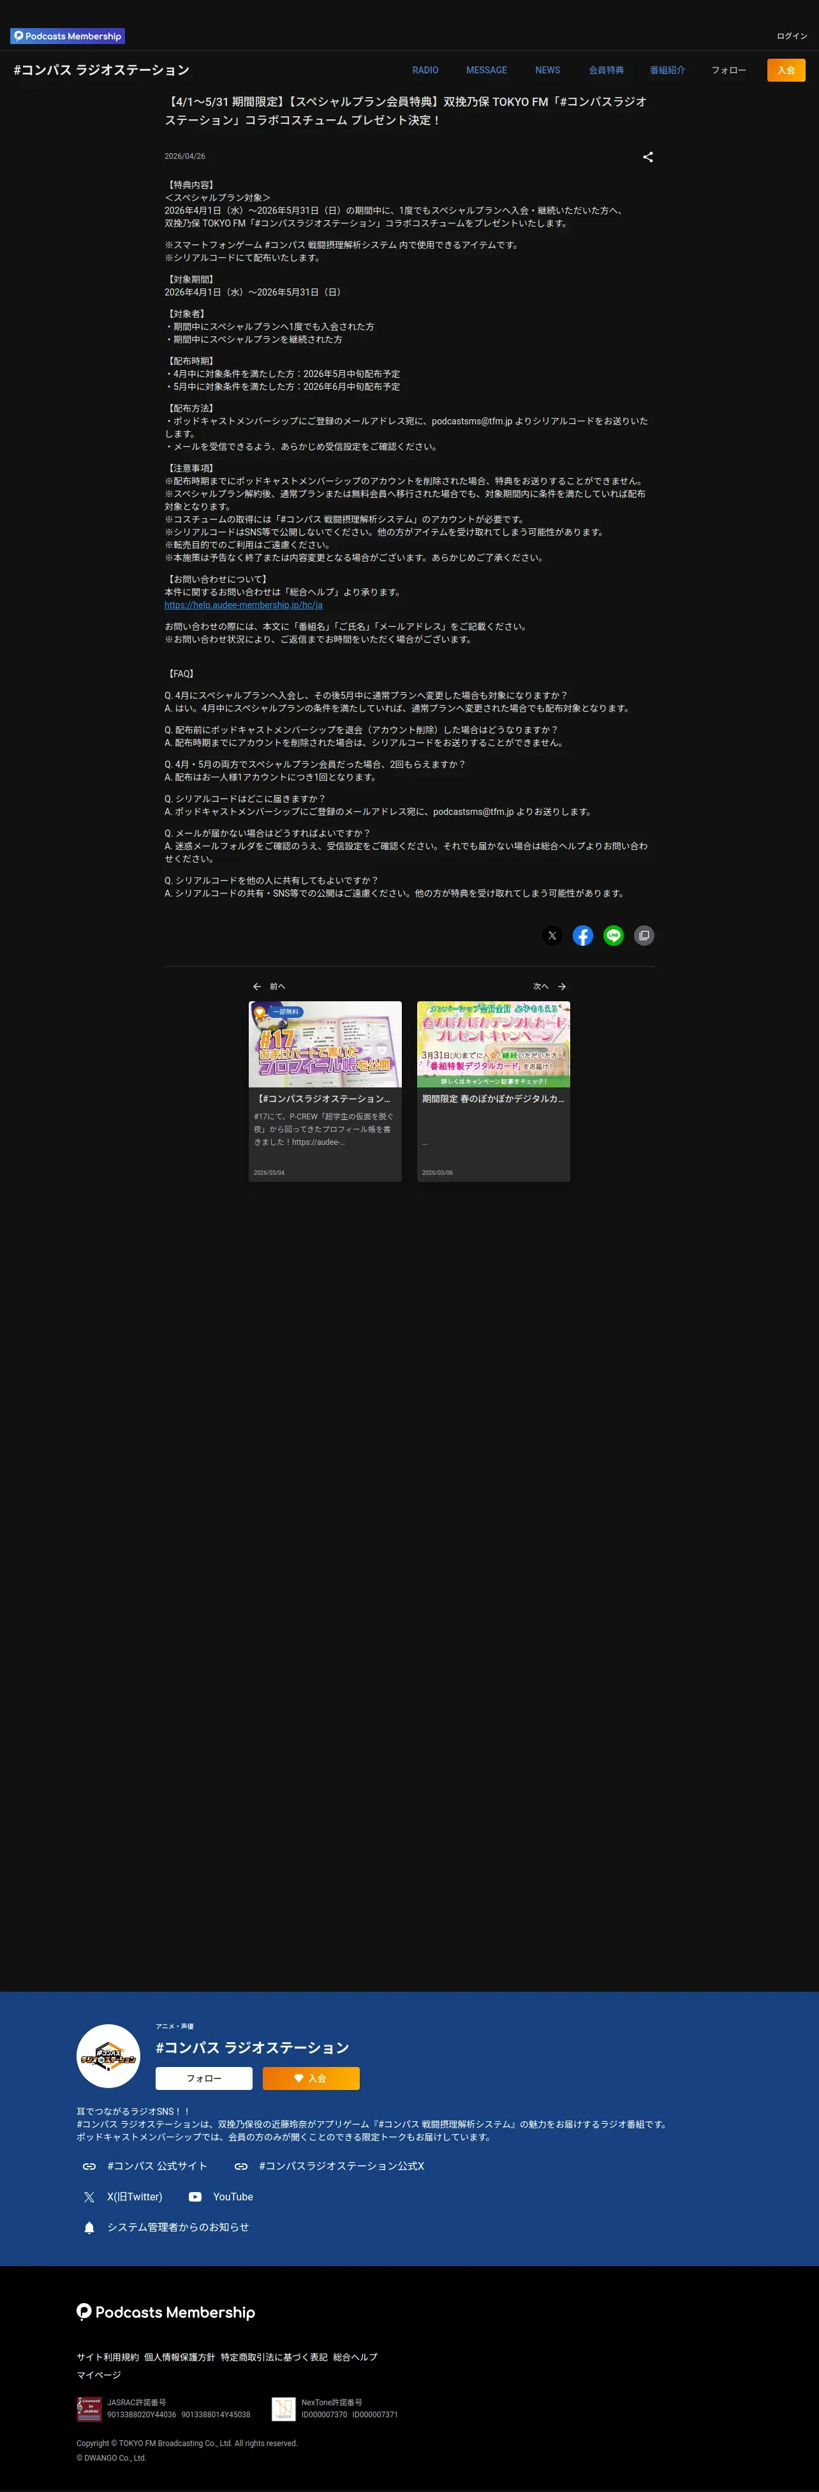Go to the 番組紹介 tab

tap(667, 71)
